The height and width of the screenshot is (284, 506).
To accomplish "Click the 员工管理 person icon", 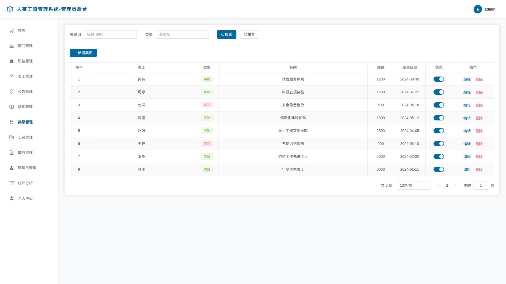I will pyautogui.click(x=12, y=76).
